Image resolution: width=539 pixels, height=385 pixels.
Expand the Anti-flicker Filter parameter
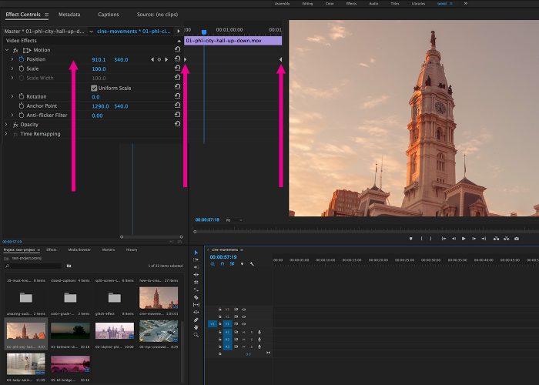pos(12,115)
